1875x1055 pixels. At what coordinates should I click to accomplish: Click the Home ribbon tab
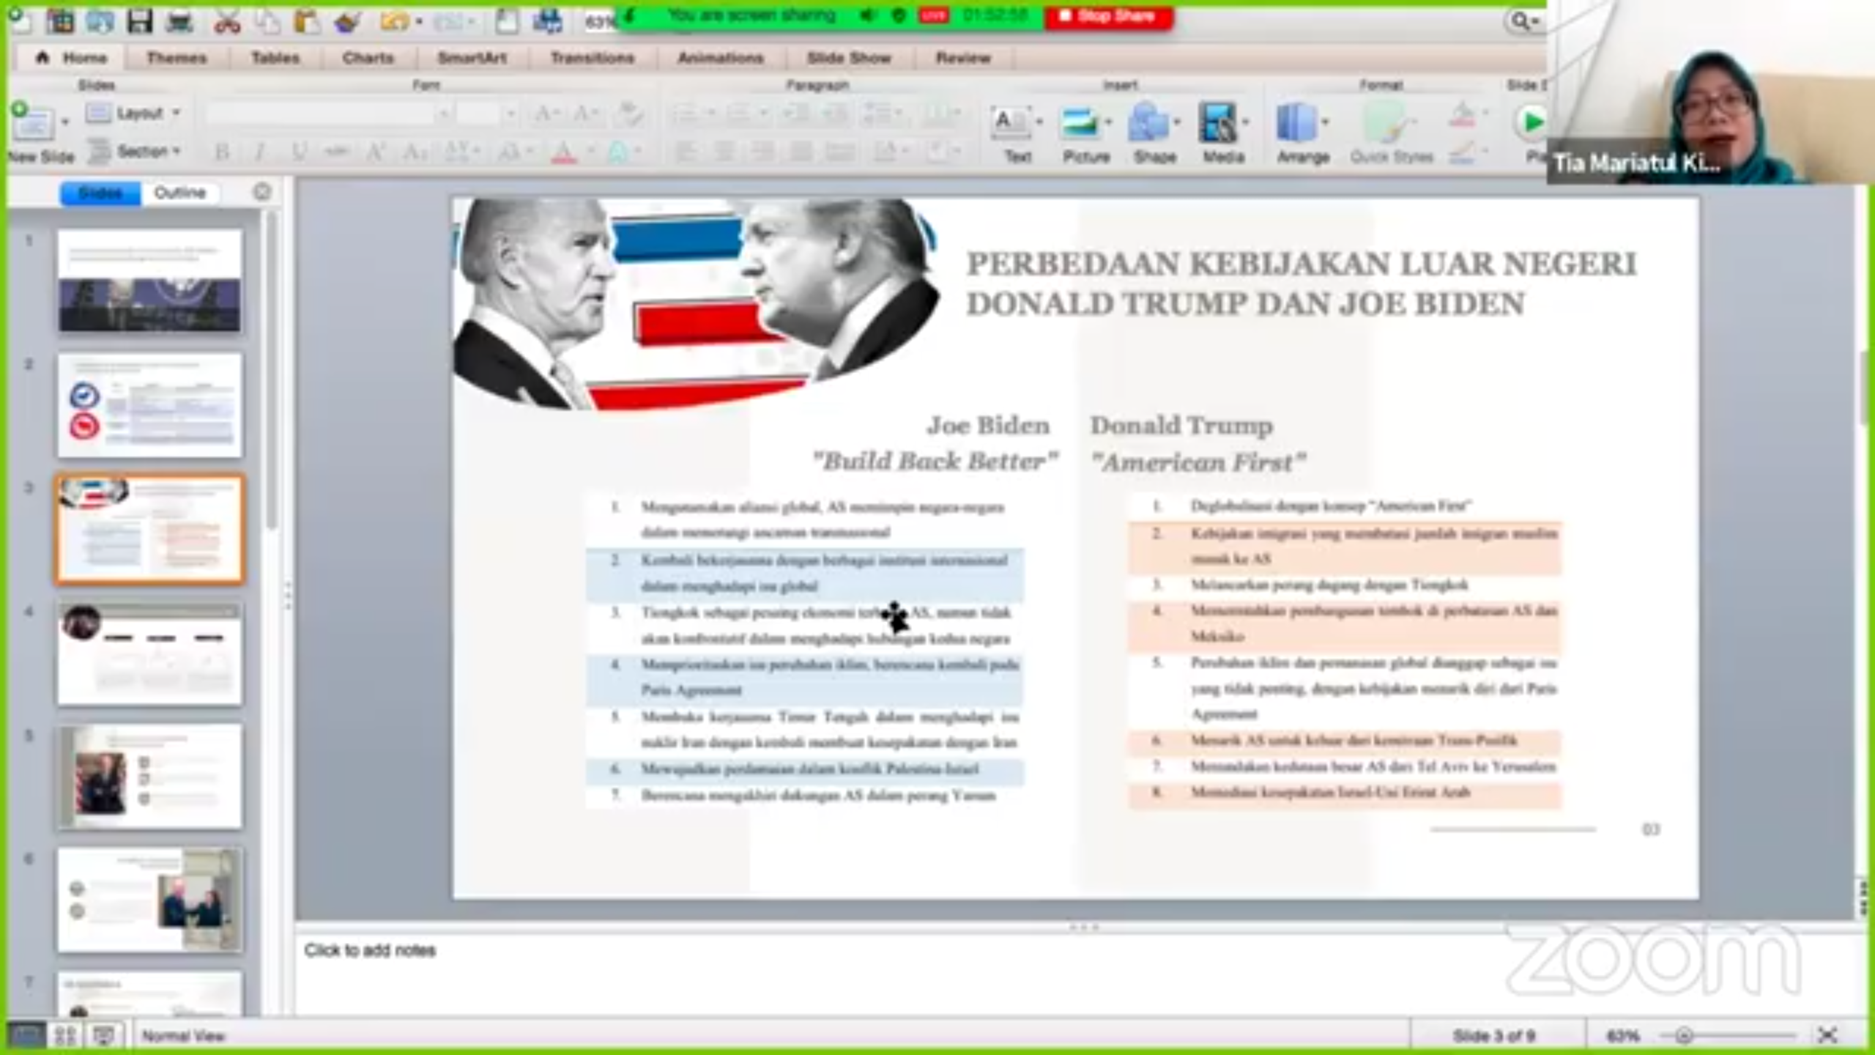[71, 58]
